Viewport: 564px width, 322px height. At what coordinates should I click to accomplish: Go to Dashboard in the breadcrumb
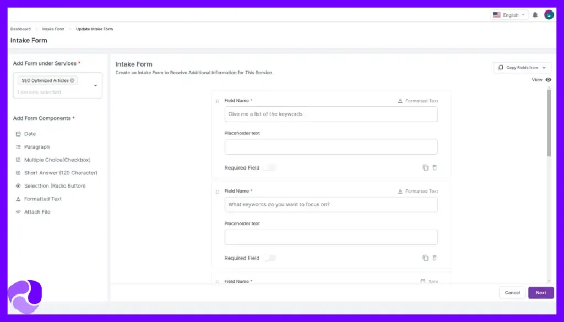coord(20,29)
